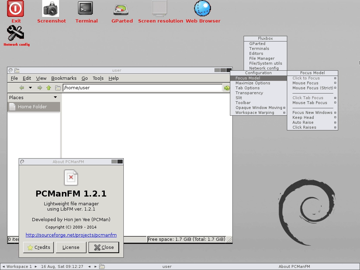
Task: Open the Go menu in PCManFM
Action: click(x=85, y=78)
